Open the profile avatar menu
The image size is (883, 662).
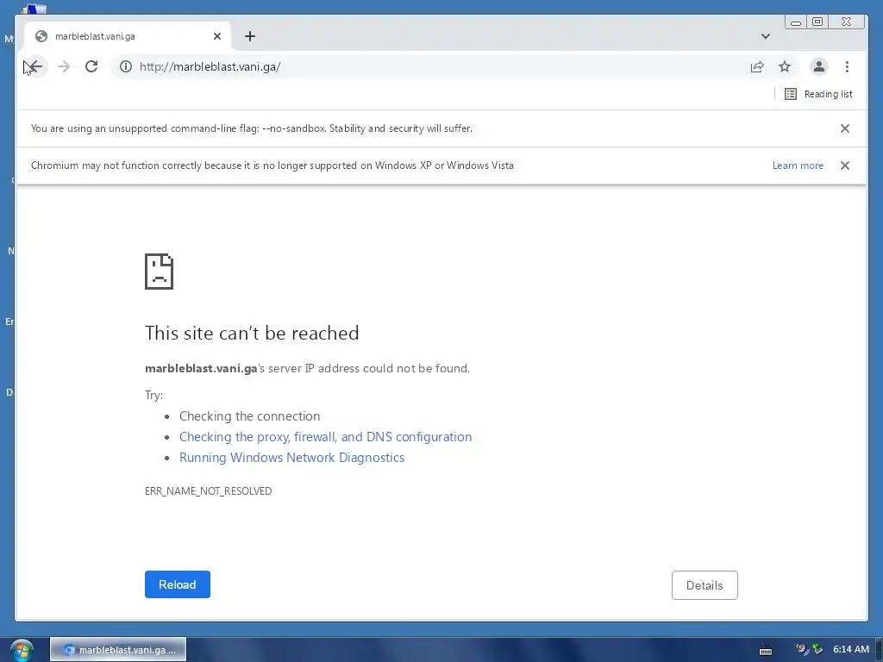tap(819, 66)
